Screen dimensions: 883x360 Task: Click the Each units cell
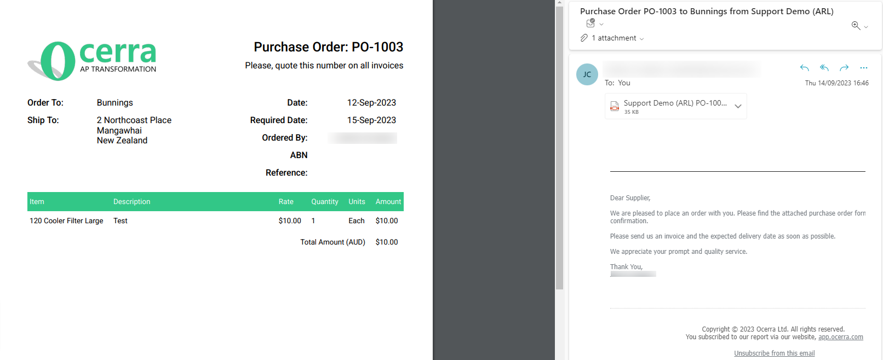357,221
